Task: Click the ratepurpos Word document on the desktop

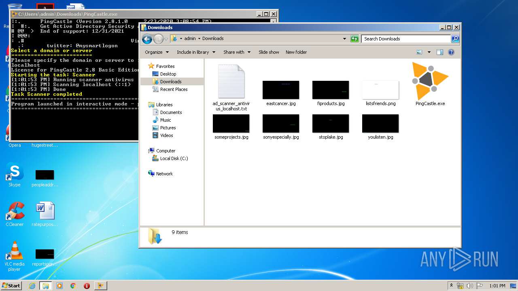Action: point(45,214)
